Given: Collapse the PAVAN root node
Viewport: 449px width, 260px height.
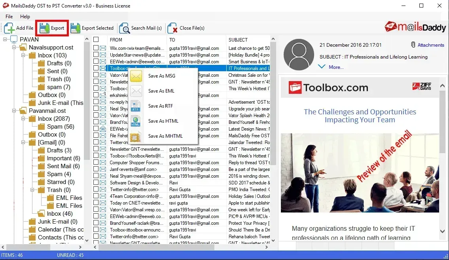Looking at the screenshot, I should 5,39.
